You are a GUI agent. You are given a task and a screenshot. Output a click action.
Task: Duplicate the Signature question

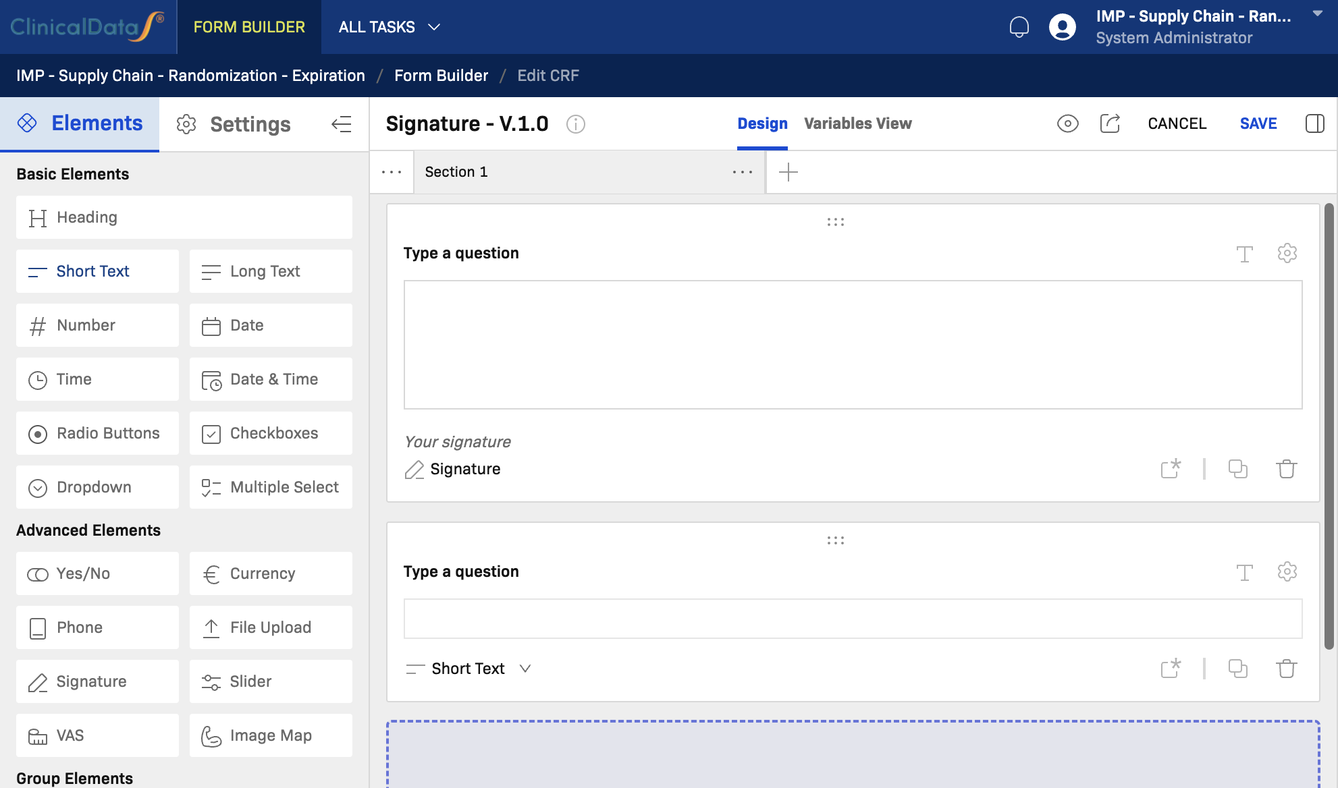point(1237,469)
